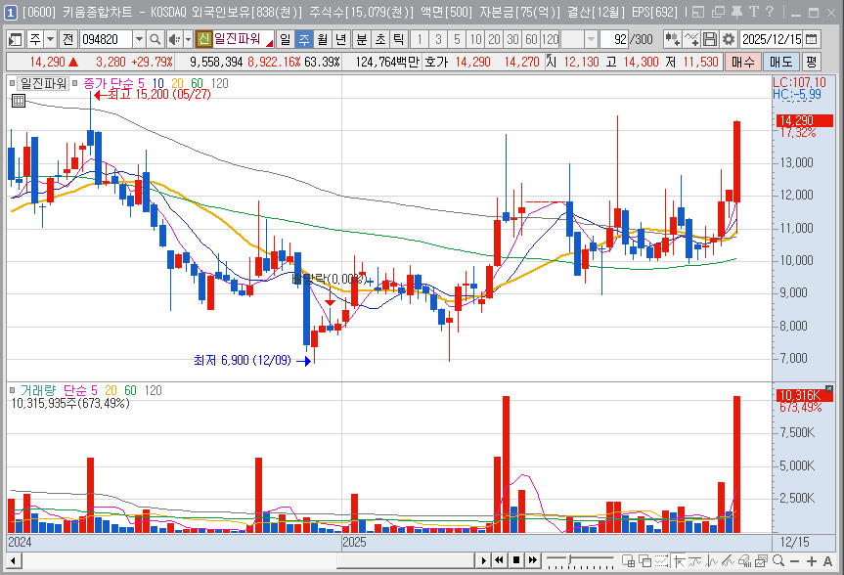The height and width of the screenshot is (575, 844).
Task: Open the data grid table icon
Action: pyautogui.click(x=19, y=101)
